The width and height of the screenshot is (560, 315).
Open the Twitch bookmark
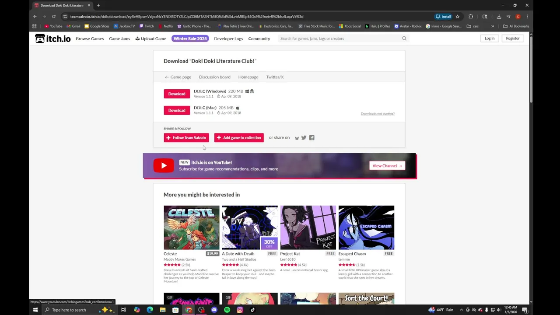147,26
